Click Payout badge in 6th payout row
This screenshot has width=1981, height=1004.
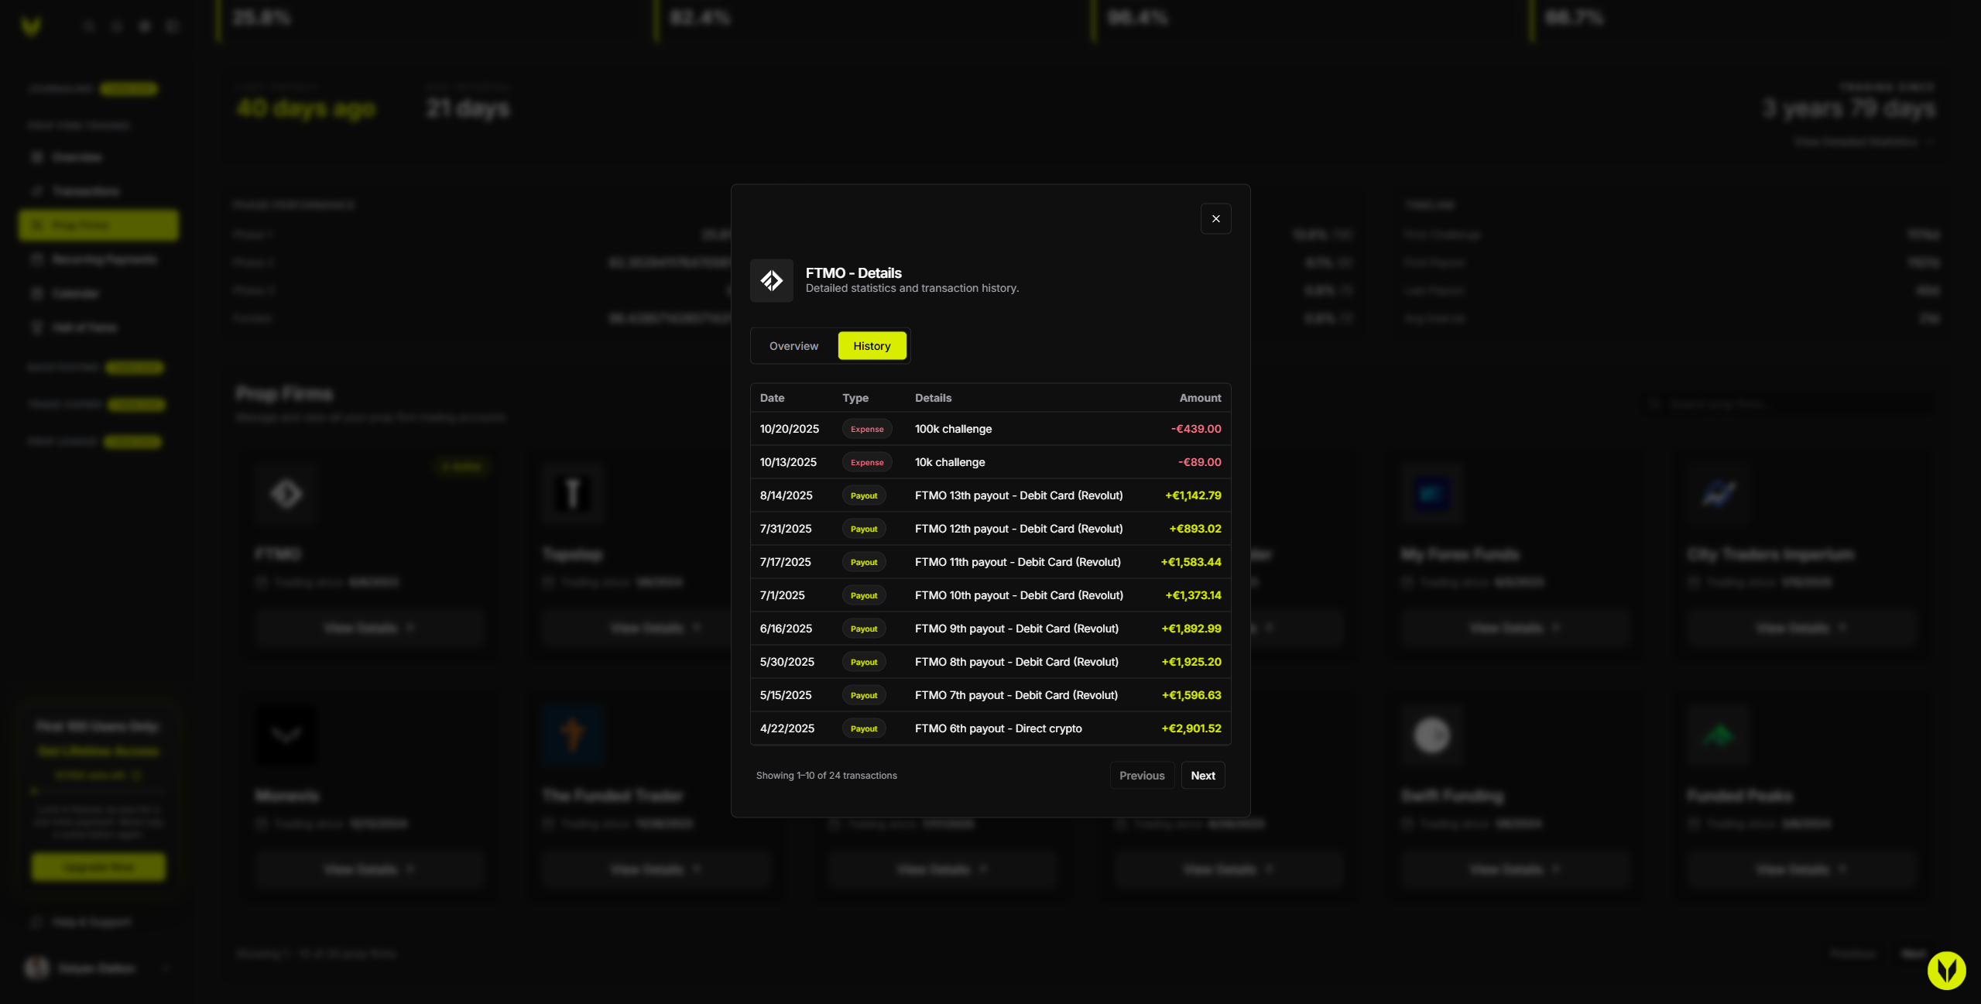click(x=864, y=728)
